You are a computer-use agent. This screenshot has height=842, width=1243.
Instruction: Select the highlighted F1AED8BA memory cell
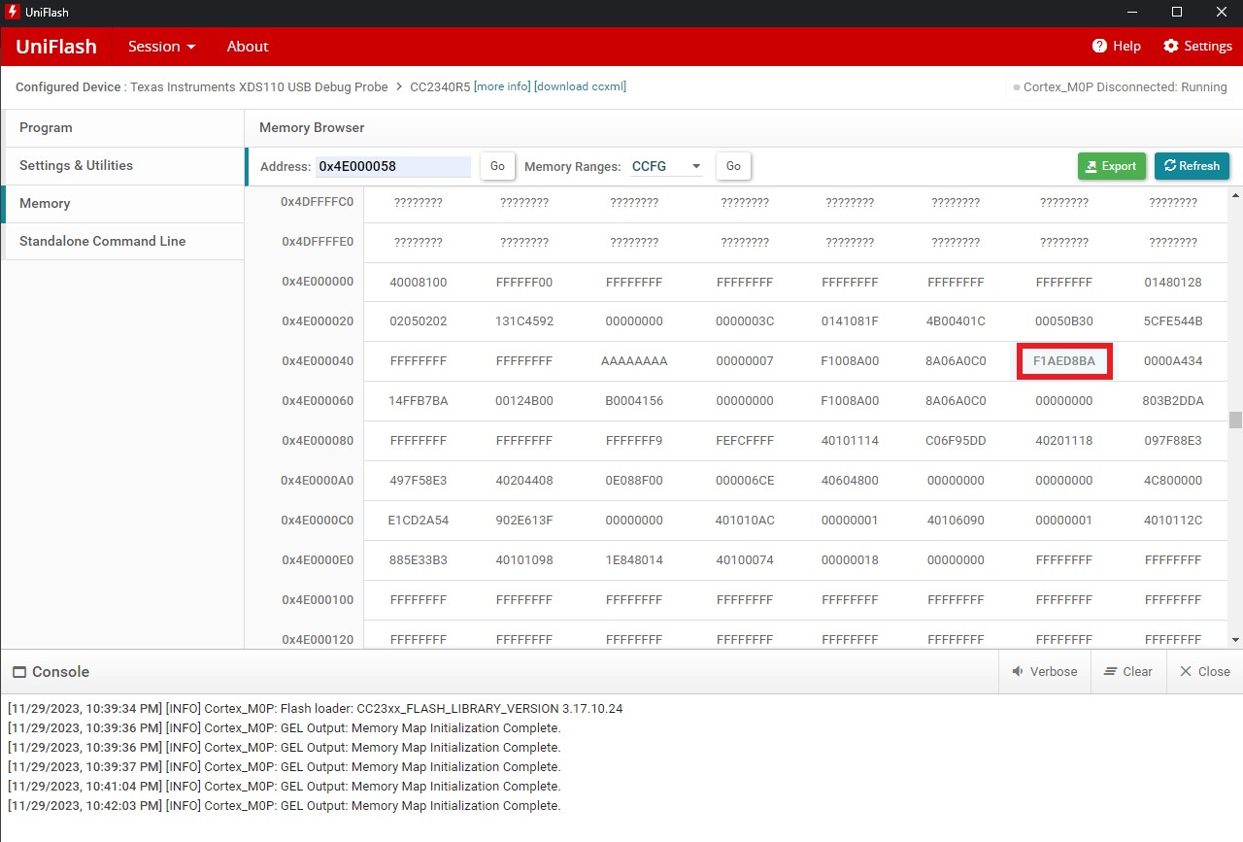[x=1063, y=361]
